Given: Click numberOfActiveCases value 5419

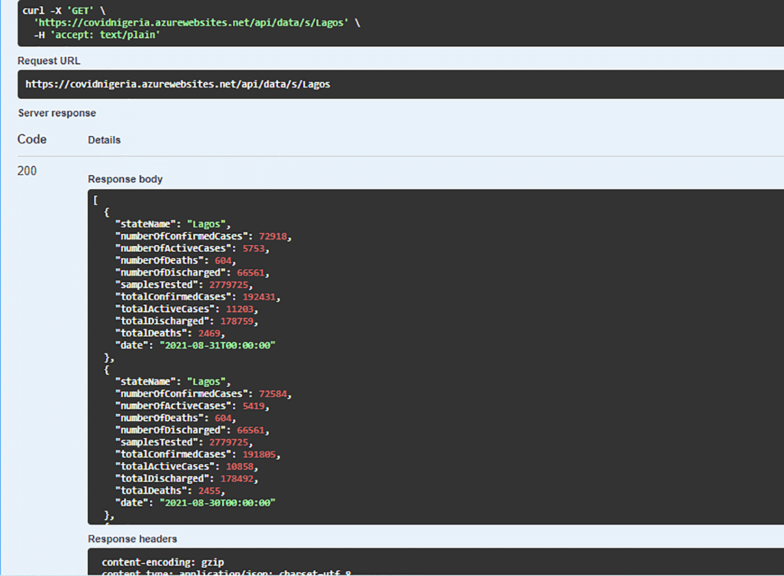Looking at the screenshot, I should (254, 406).
